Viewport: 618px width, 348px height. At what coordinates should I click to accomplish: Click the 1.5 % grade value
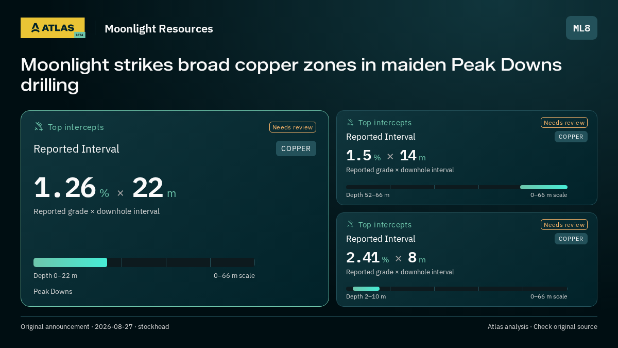point(363,156)
